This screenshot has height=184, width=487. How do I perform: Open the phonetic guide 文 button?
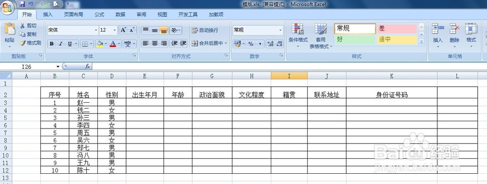[x=127, y=44]
